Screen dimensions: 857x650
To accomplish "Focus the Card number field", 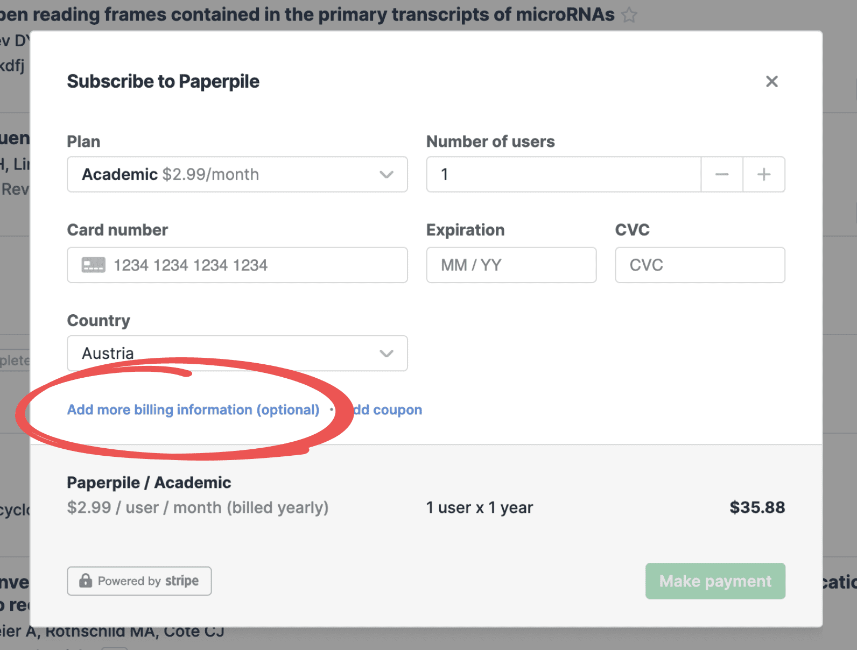I will 253,265.
